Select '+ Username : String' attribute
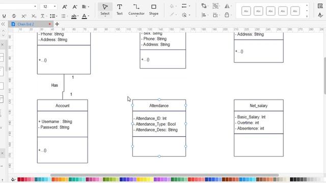This screenshot has height=183, width=326. [x=56, y=121]
